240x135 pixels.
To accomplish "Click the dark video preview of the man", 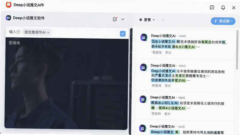I will click(66, 84).
